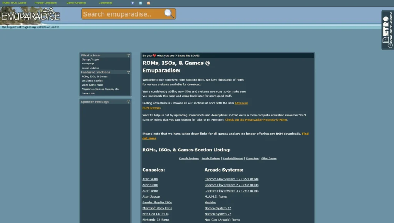This screenshot has height=223, width=394.
Task: Open the Microsoft XBox ISOs link
Action: point(157,208)
